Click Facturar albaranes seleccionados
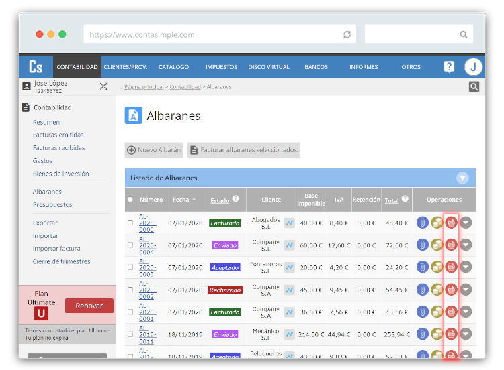The height and width of the screenshot is (370, 504). tap(244, 149)
